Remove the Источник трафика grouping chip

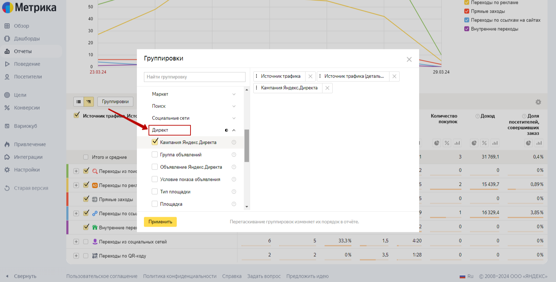[310, 76]
